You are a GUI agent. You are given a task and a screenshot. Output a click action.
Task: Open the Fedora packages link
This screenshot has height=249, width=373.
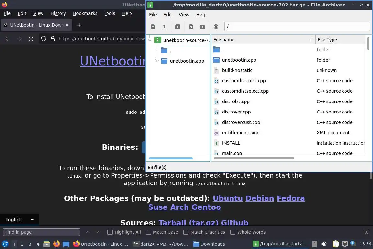(291, 198)
